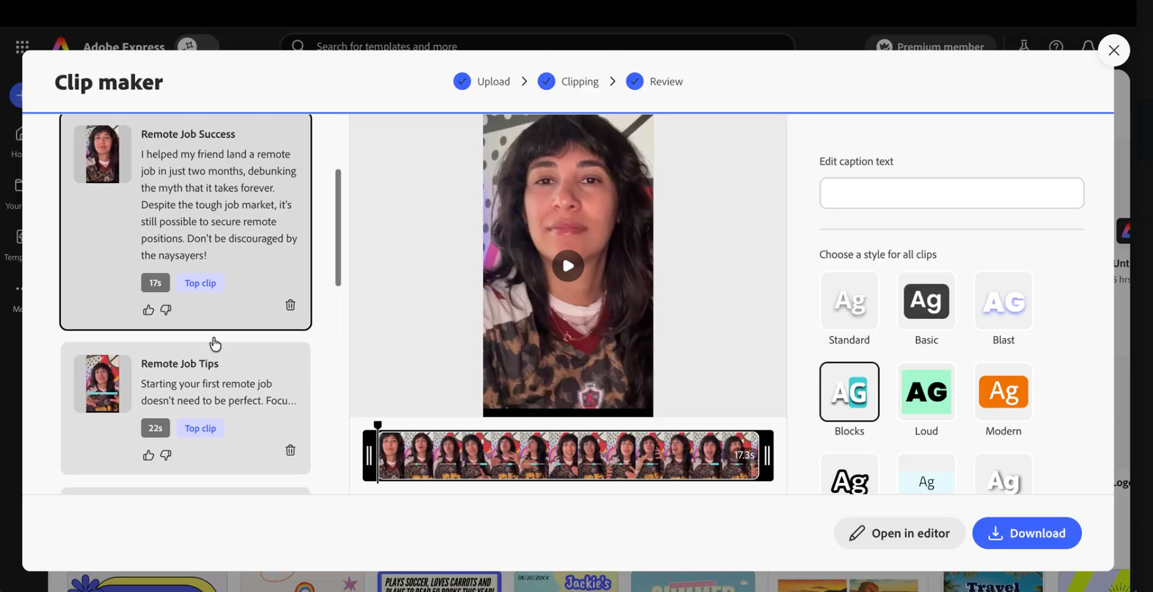
Task: Close the Clip maker dialog
Action: 1114,50
